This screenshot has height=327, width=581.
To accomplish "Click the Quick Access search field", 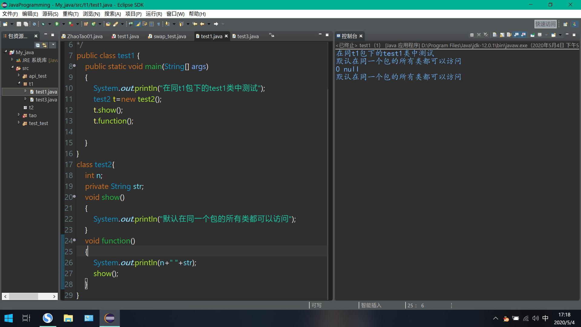I will tap(545, 24).
